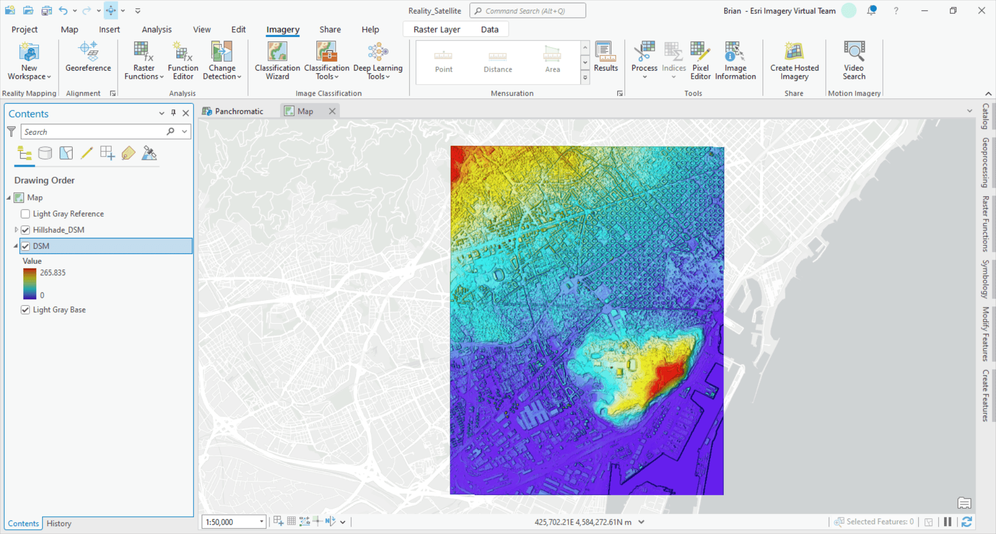Launch the Pixel Editor tool
The width and height of the screenshot is (996, 534).
[x=700, y=60]
